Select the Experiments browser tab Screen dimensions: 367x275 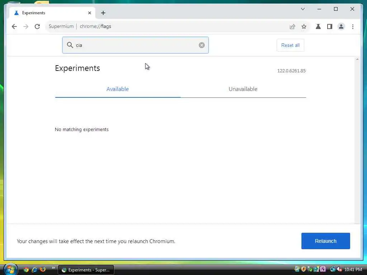[x=52, y=13]
